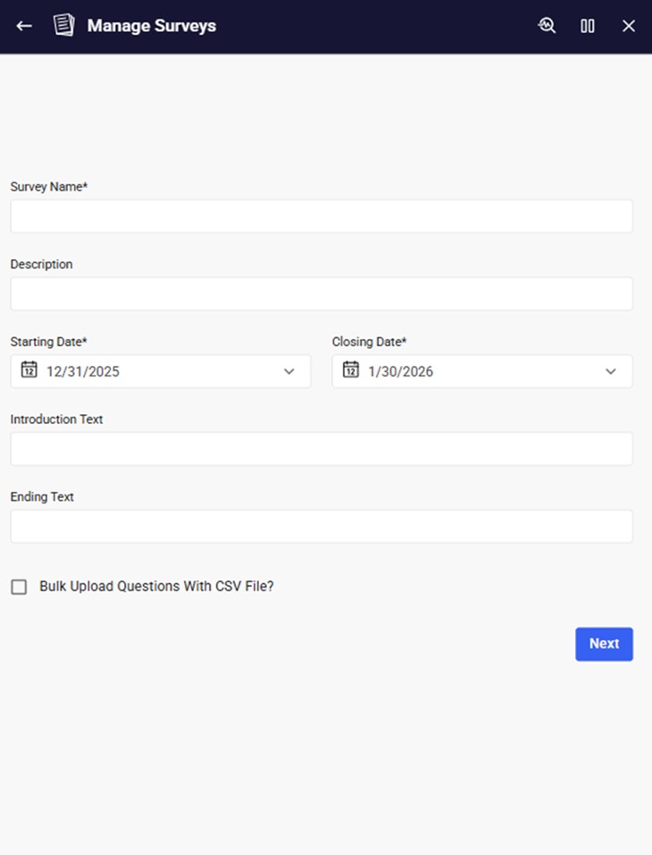Image resolution: width=652 pixels, height=855 pixels.
Task: Go back using the left arrow
Action: [x=24, y=26]
